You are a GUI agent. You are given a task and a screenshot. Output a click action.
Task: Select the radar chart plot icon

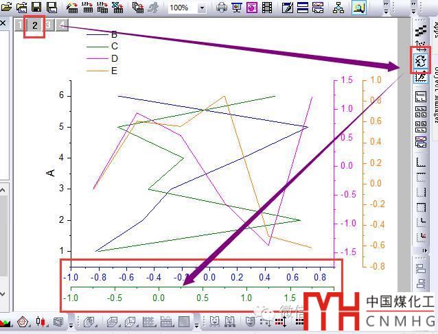tap(23, 322)
